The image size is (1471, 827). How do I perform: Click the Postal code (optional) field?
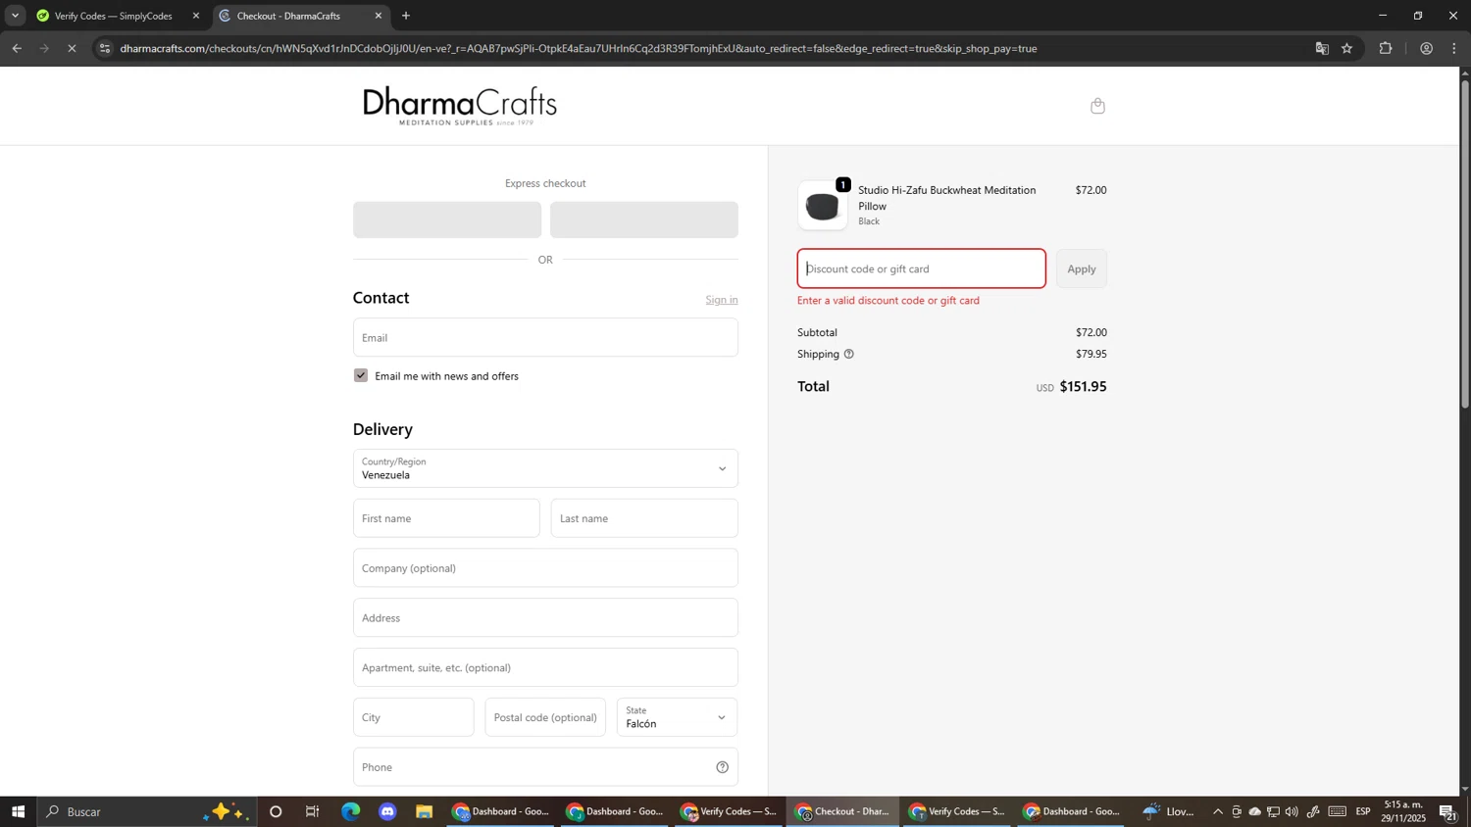point(545,717)
